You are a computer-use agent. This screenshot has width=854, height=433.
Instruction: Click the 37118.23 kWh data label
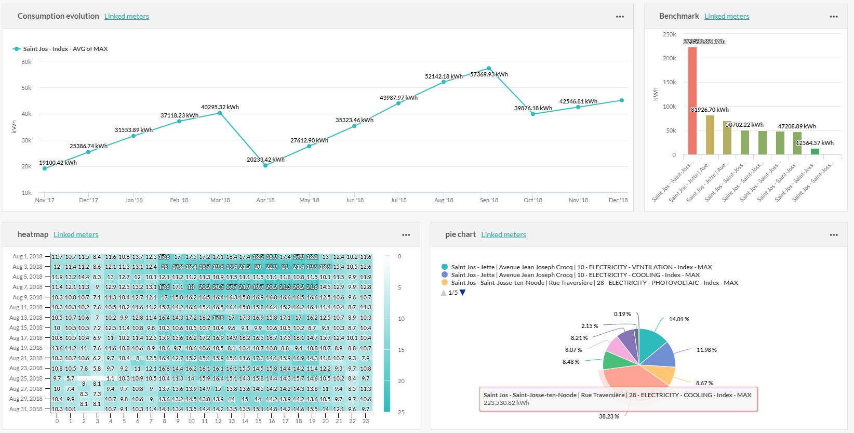(x=179, y=115)
